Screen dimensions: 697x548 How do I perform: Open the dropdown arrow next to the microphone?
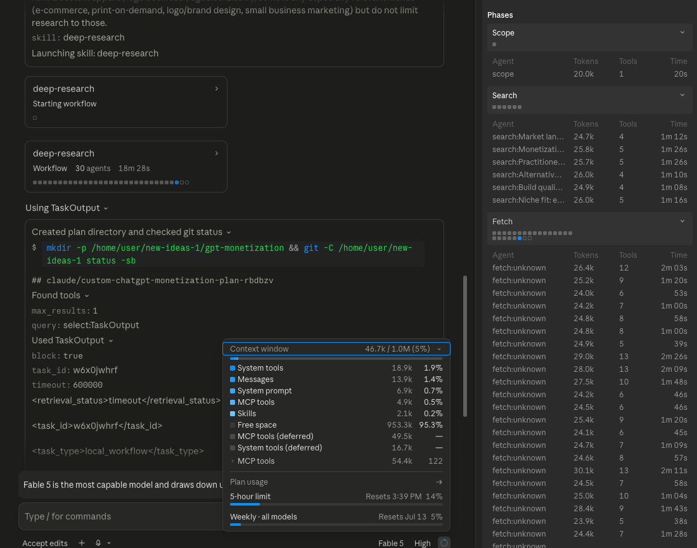click(109, 543)
